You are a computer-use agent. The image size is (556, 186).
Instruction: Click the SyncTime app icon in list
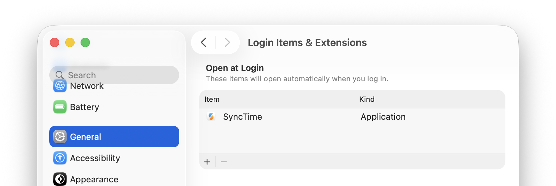(211, 117)
